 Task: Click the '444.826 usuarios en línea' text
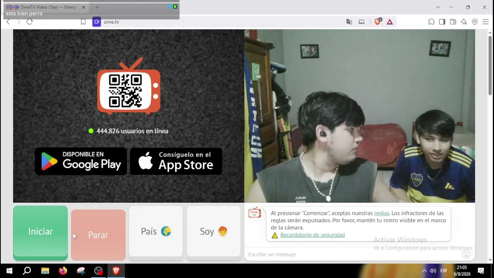click(132, 131)
